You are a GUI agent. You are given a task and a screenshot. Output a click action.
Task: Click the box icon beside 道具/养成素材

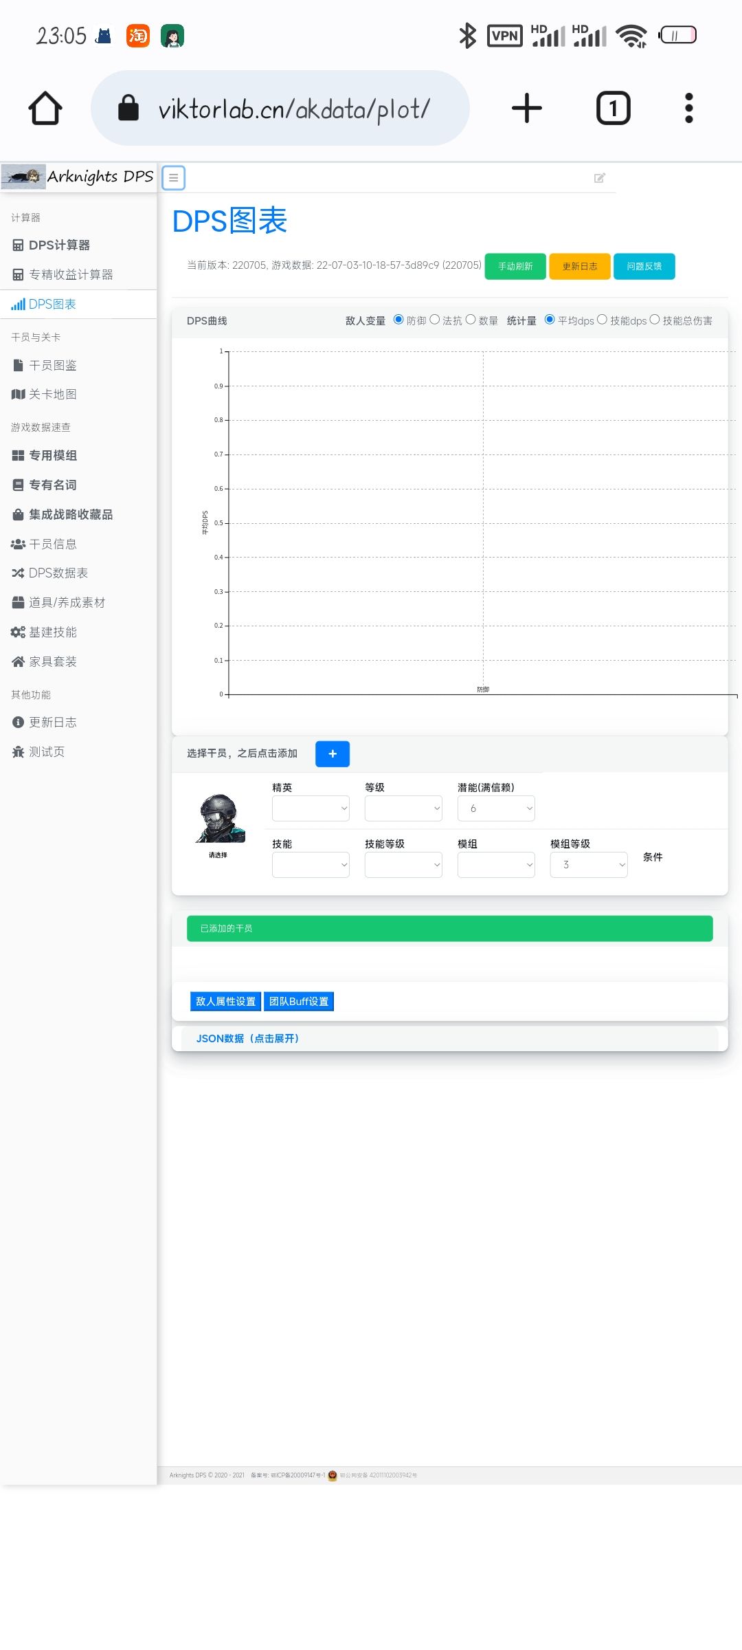tap(18, 603)
